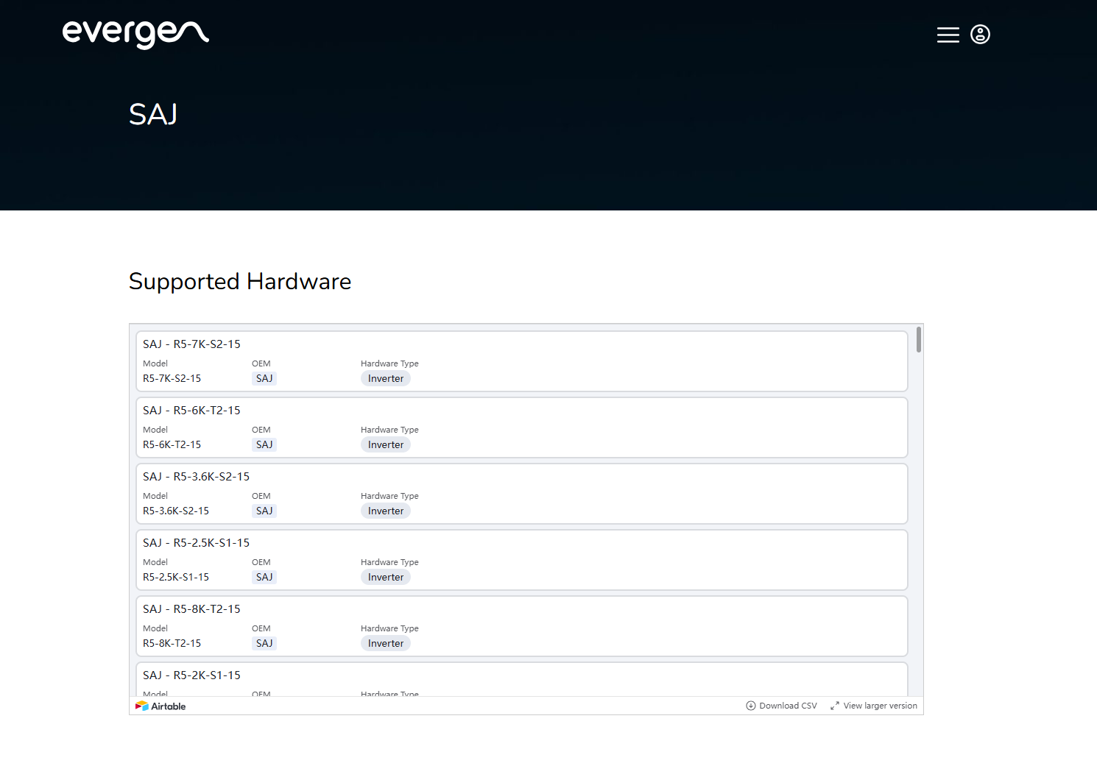Open the hamburger navigation menu

click(948, 35)
